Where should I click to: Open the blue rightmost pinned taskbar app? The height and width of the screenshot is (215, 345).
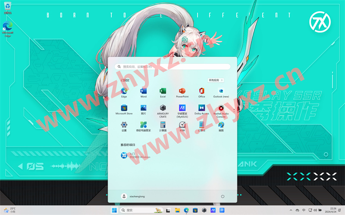222,210
